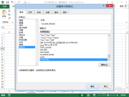The width and height of the screenshot is (129, 97).
Task: Select the "True";"True";"False" format
Action: [74, 38]
